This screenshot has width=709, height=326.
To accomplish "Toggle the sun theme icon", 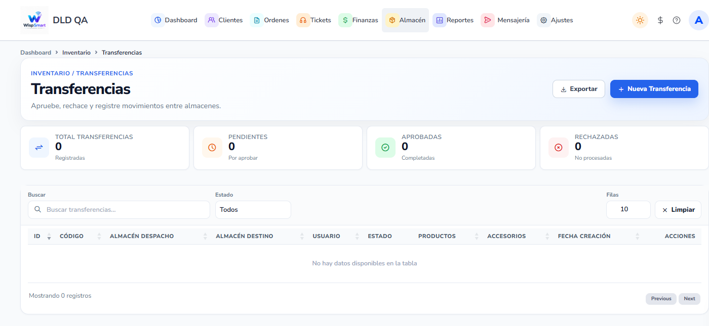I will 640,20.
